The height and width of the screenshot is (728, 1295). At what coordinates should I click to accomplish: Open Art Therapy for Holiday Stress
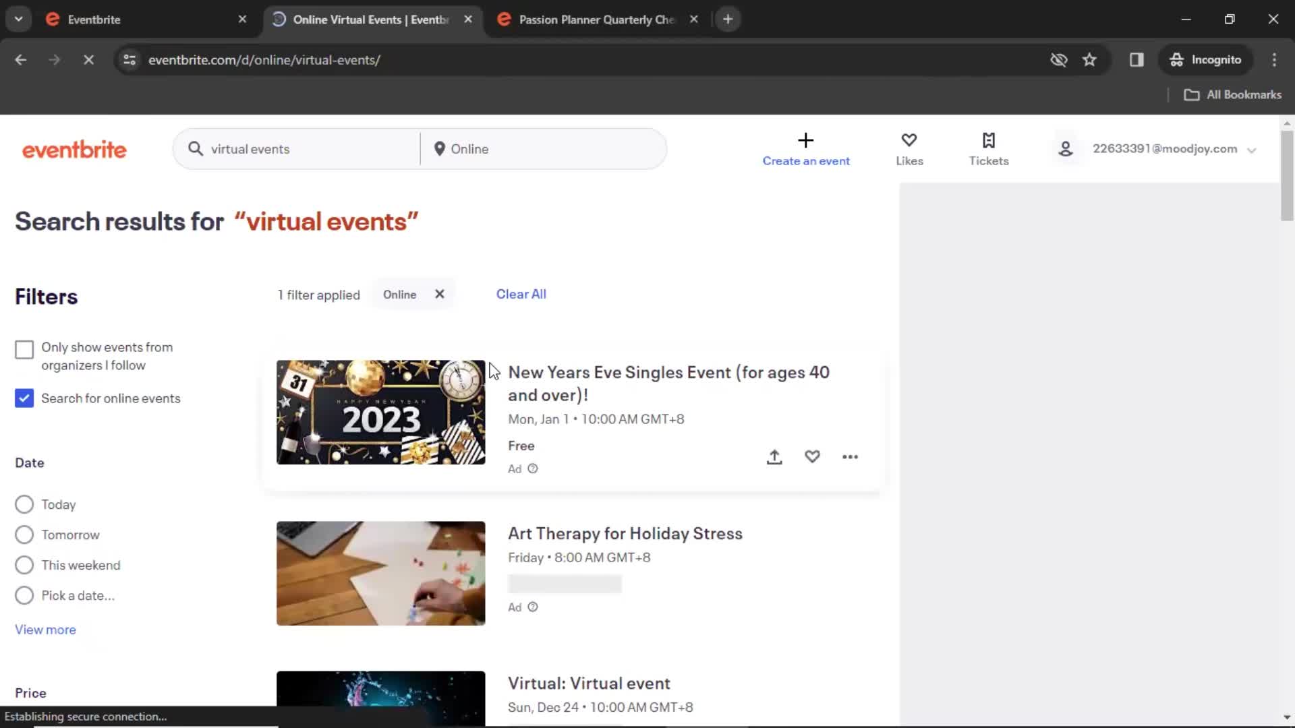pyautogui.click(x=625, y=534)
